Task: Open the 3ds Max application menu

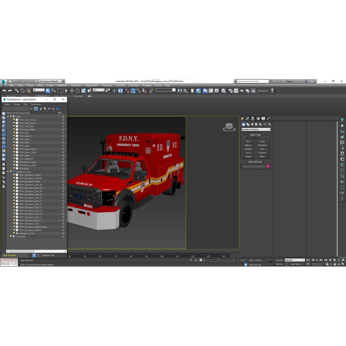Action: (3, 82)
